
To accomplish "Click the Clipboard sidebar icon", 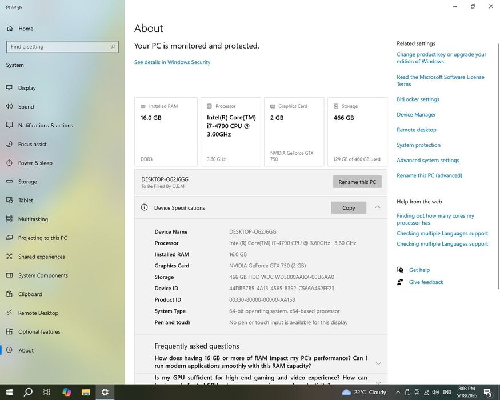I will click(x=9, y=294).
